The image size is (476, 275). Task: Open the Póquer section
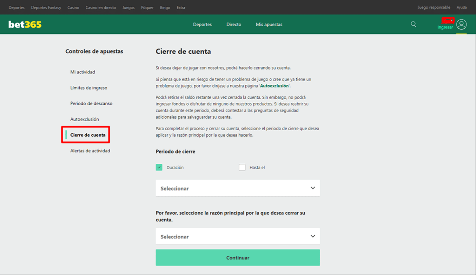pyautogui.click(x=147, y=8)
